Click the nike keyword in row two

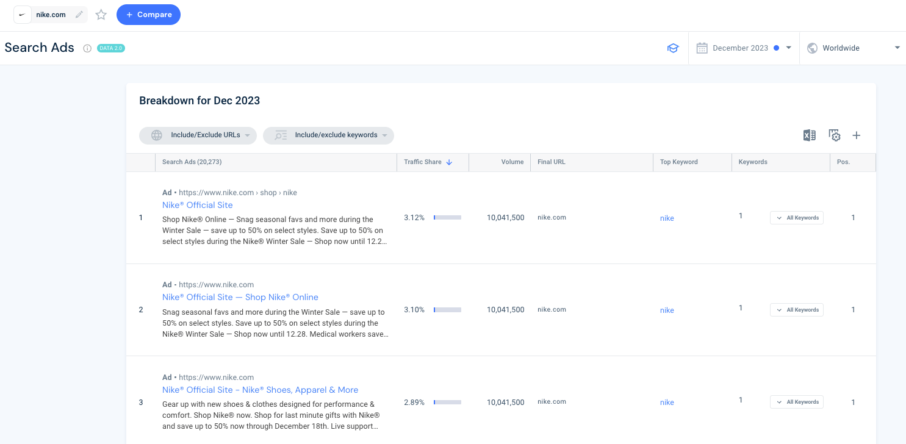pos(667,310)
